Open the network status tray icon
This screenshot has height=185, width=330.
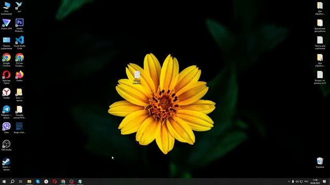coord(301,181)
